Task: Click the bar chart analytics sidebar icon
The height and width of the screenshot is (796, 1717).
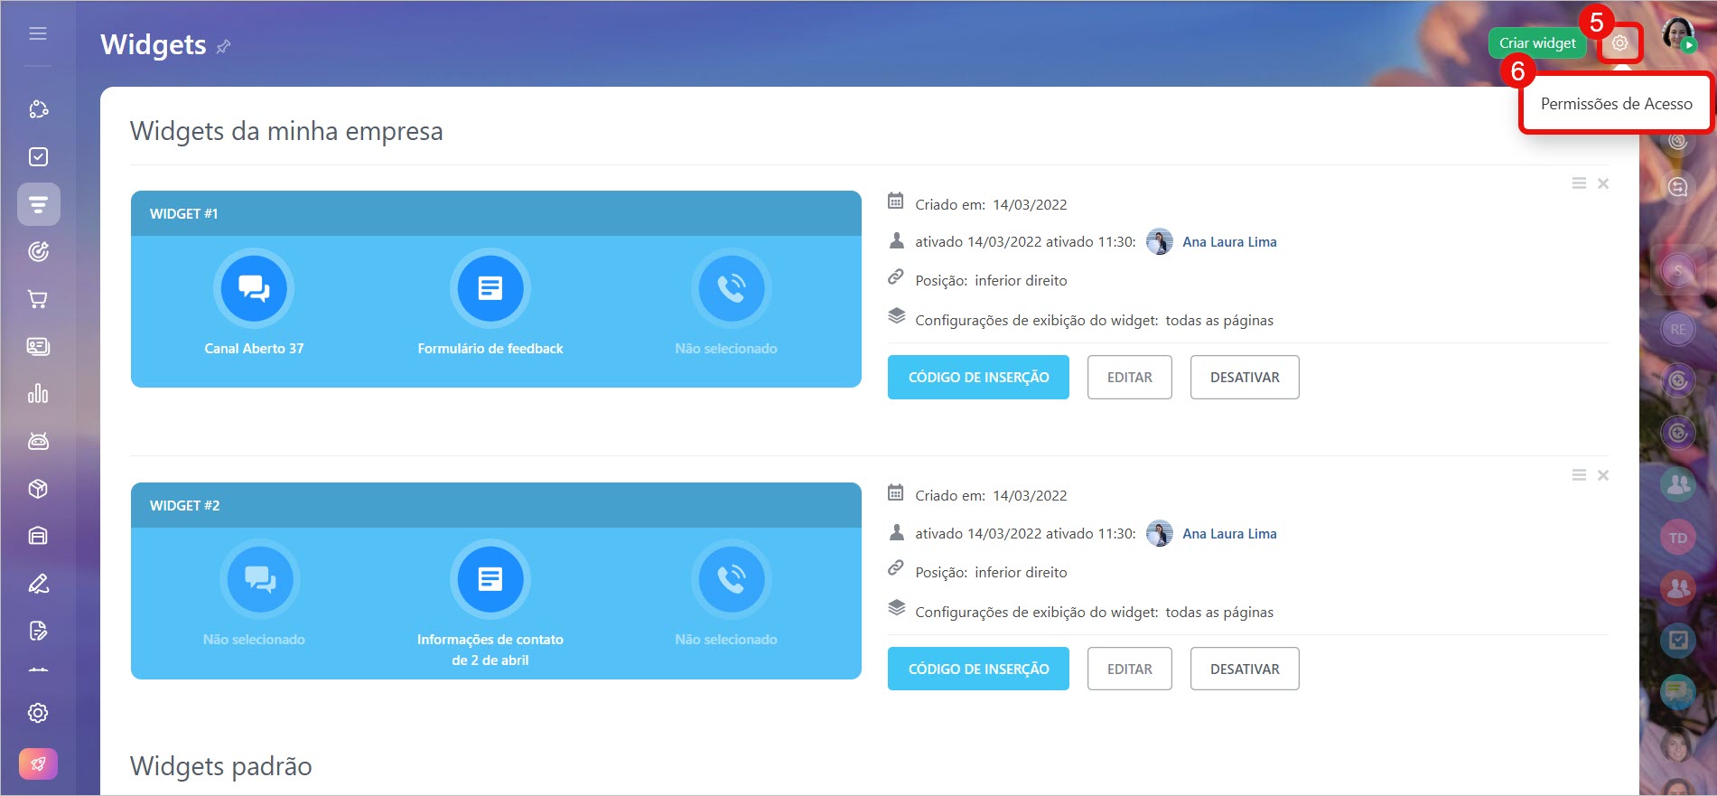Action: click(38, 394)
